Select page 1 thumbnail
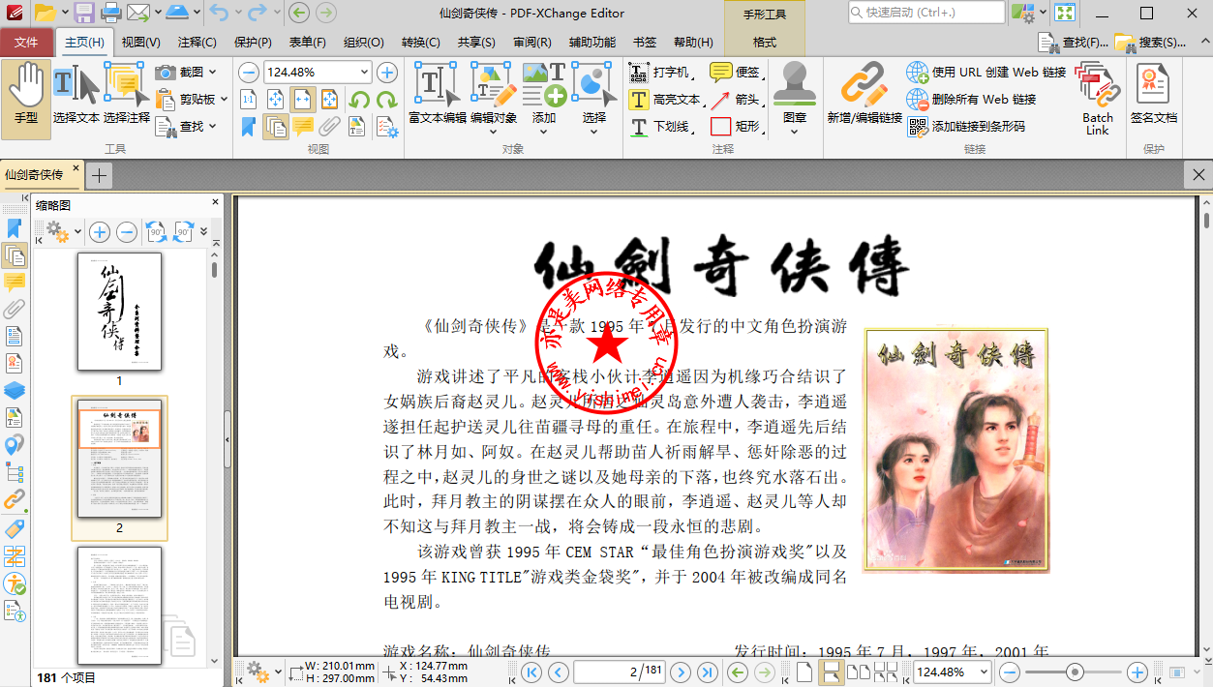 (119, 312)
